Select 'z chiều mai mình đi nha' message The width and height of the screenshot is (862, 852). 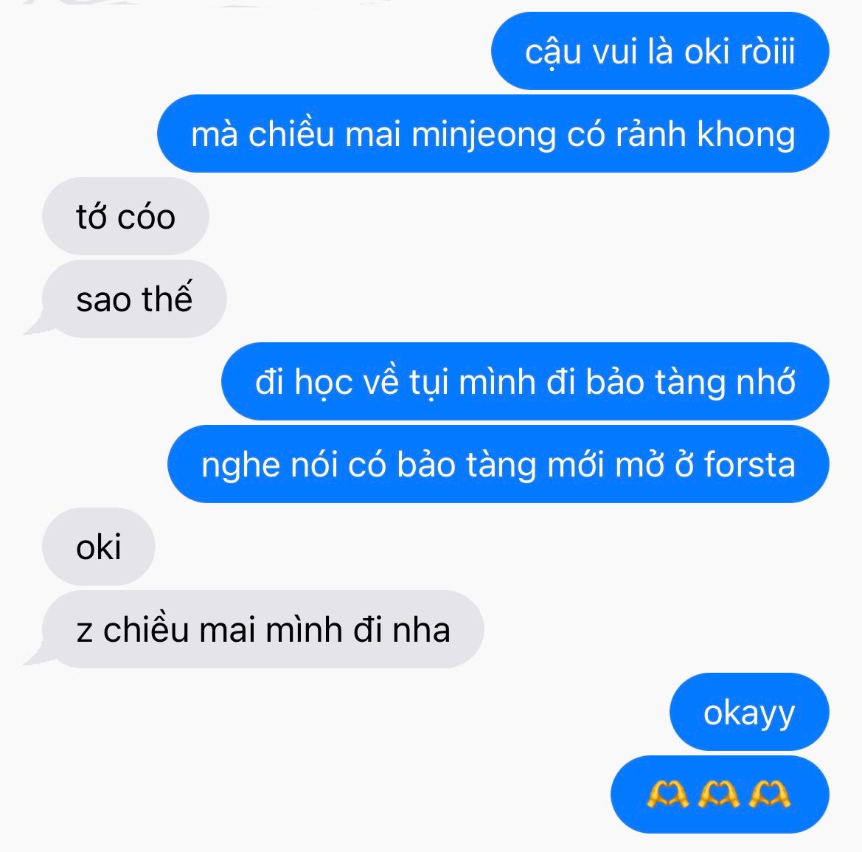(263, 629)
